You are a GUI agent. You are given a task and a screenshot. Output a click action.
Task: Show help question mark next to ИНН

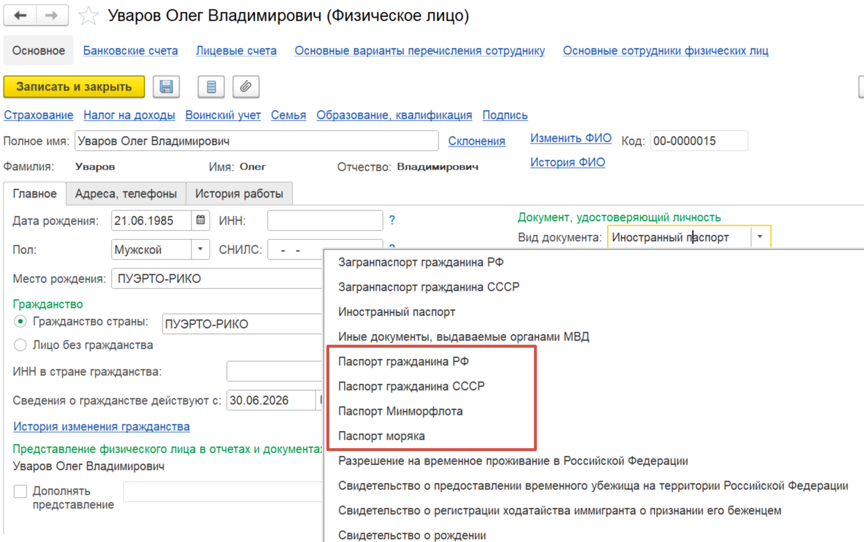pos(392,220)
